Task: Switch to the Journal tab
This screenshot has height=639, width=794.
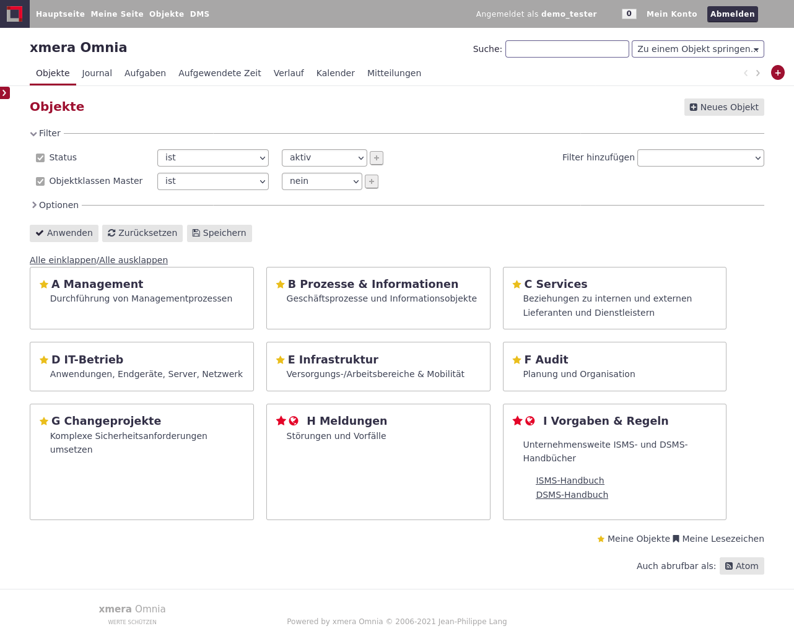Action: [x=97, y=73]
